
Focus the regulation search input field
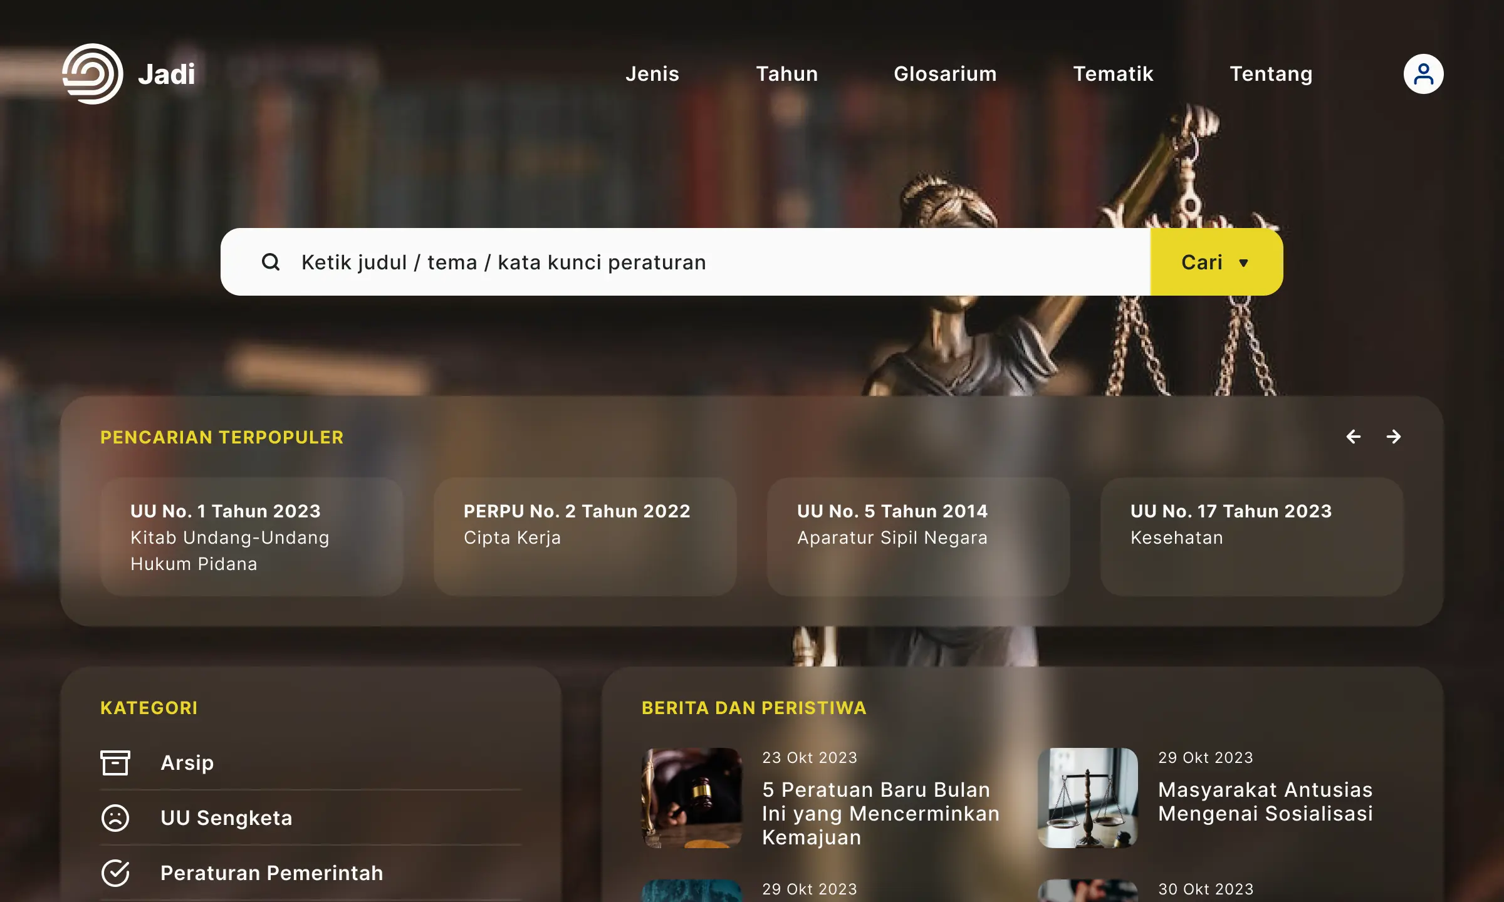[x=686, y=262]
